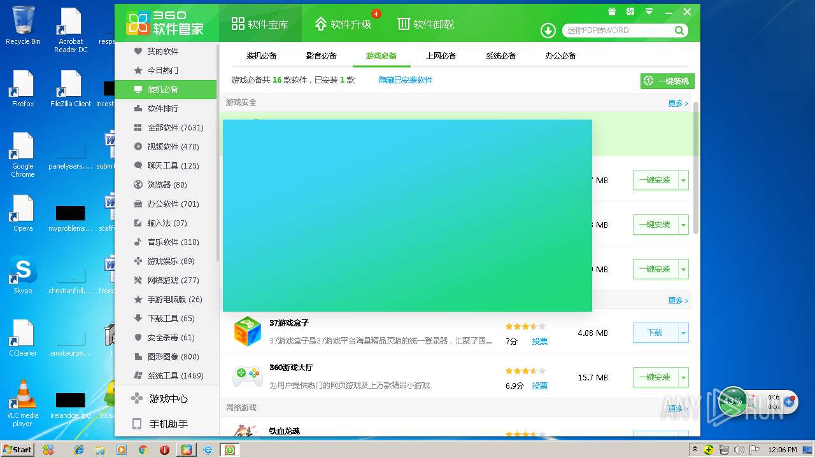The height and width of the screenshot is (458, 815).
Task: Click the 360游戏大厅 title text
Action: [292, 368]
